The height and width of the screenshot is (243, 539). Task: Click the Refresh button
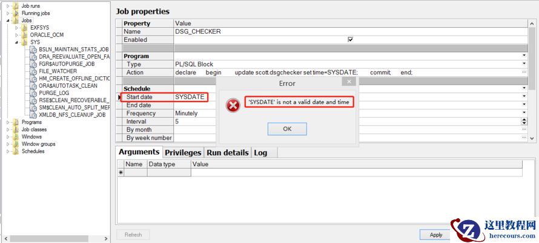click(133, 235)
